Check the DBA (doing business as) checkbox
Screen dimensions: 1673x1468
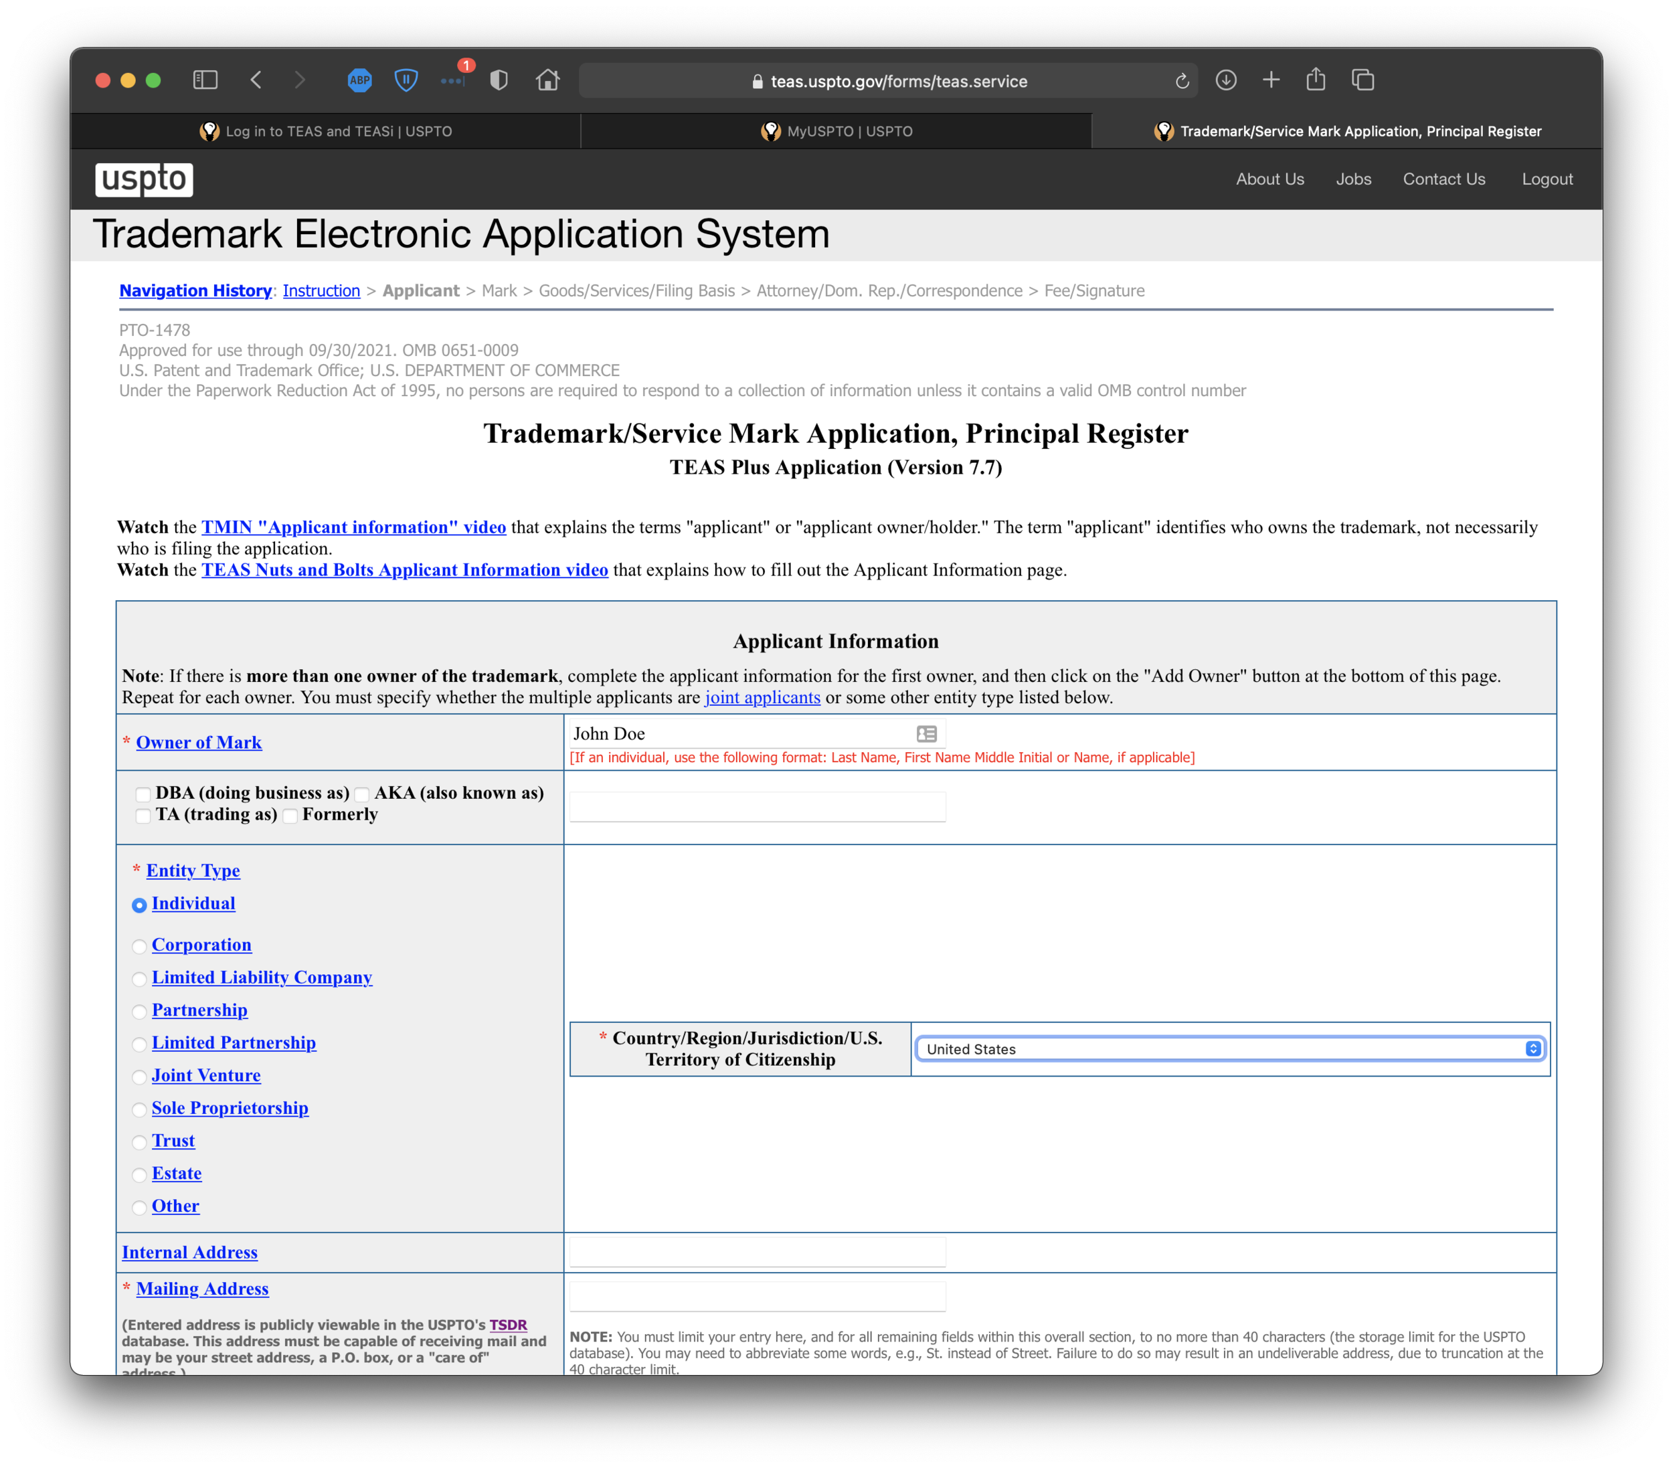pos(143,794)
